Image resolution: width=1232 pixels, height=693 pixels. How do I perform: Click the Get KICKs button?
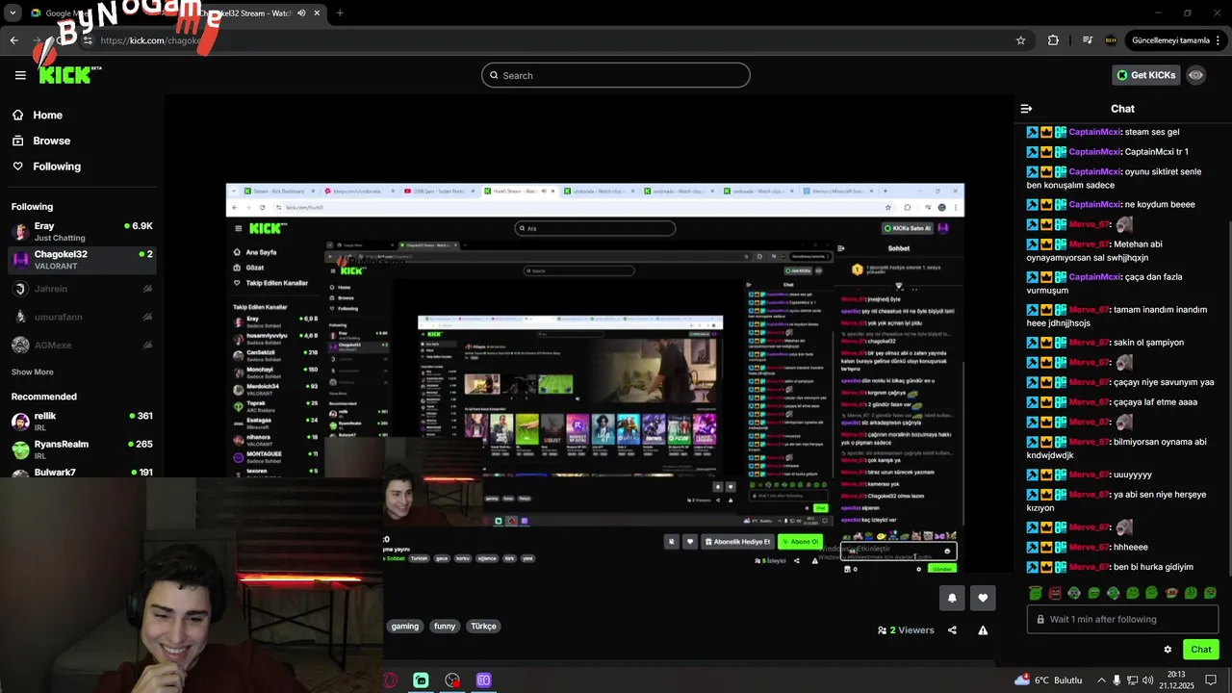(x=1145, y=75)
